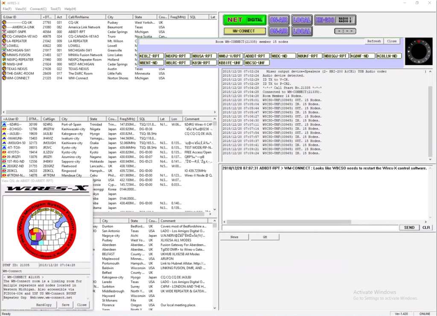Pick the node icon beside 09-JR0ZFI
Image resolution: width=437 pixels, height=316 pixels.
(x=4, y=157)
